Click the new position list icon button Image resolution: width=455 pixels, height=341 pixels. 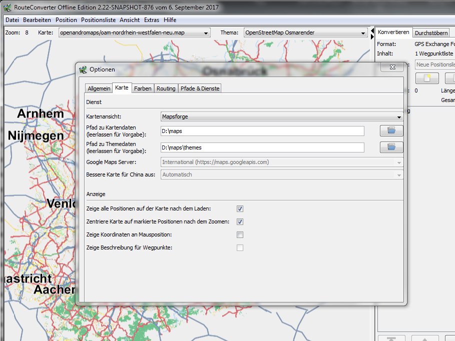coord(427,78)
